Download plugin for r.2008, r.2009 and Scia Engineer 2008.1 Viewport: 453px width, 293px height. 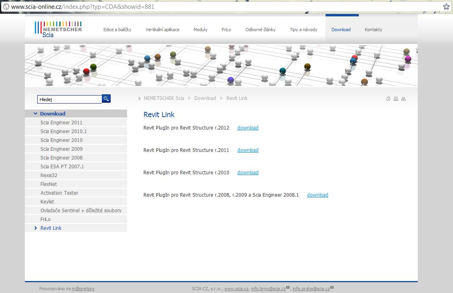(x=318, y=195)
